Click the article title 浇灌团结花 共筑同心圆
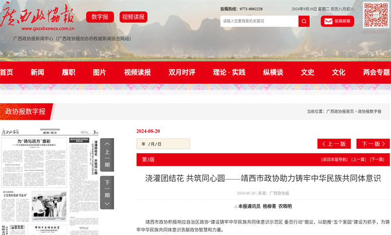The width and height of the screenshot is (391, 235). coord(263,178)
